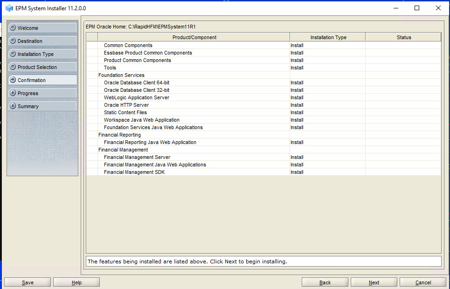
Task: Select Oracle Database Client 64-bit row
Action: pyautogui.click(x=263, y=83)
